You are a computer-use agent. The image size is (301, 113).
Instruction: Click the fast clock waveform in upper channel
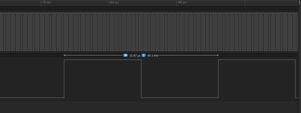149,32
